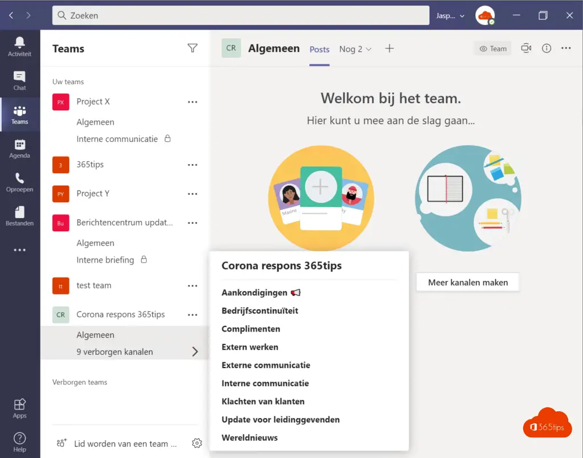Open more options for Berichtencentrum team

click(192, 223)
